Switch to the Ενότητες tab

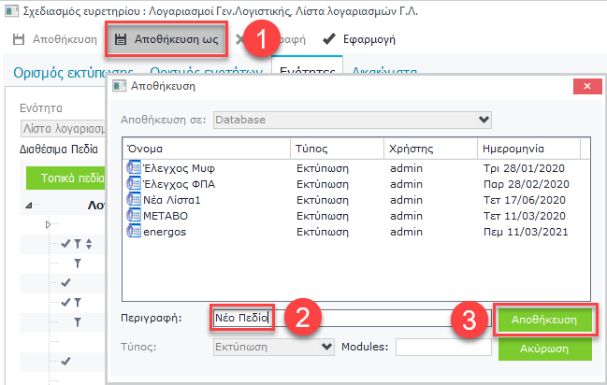307,71
